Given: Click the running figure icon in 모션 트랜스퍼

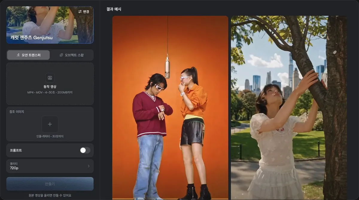Looking at the screenshot, I should [x=18, y=55].
